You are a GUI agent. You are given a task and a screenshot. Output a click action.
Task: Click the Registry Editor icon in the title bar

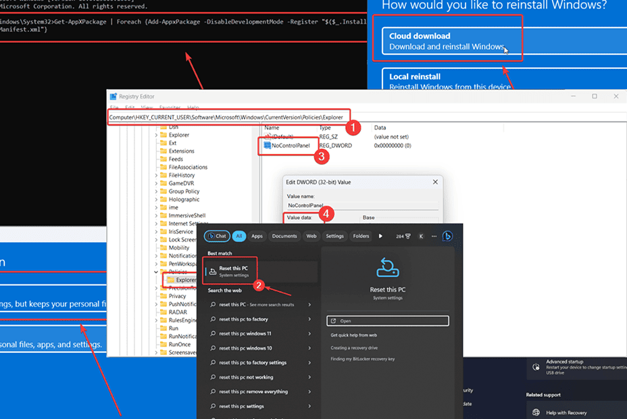(114, 97)
